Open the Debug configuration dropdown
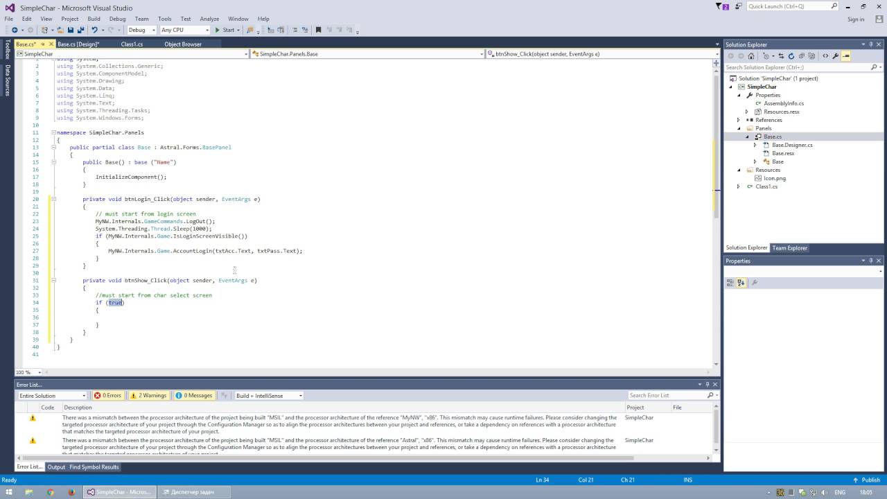887x499 pixels. point(142,30)
